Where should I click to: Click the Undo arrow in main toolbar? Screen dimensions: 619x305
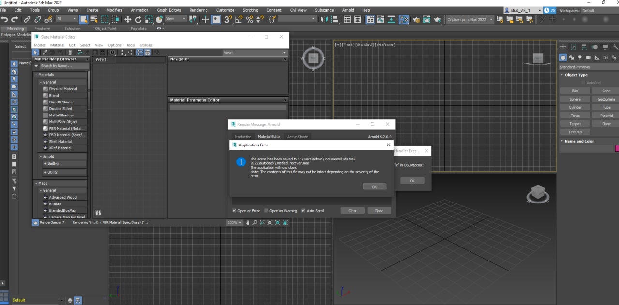[x=5, y=19]
